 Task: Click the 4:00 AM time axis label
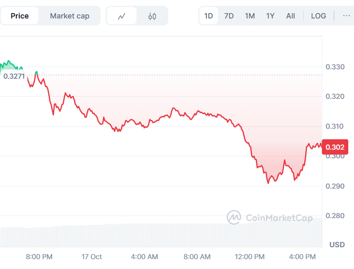144,257
